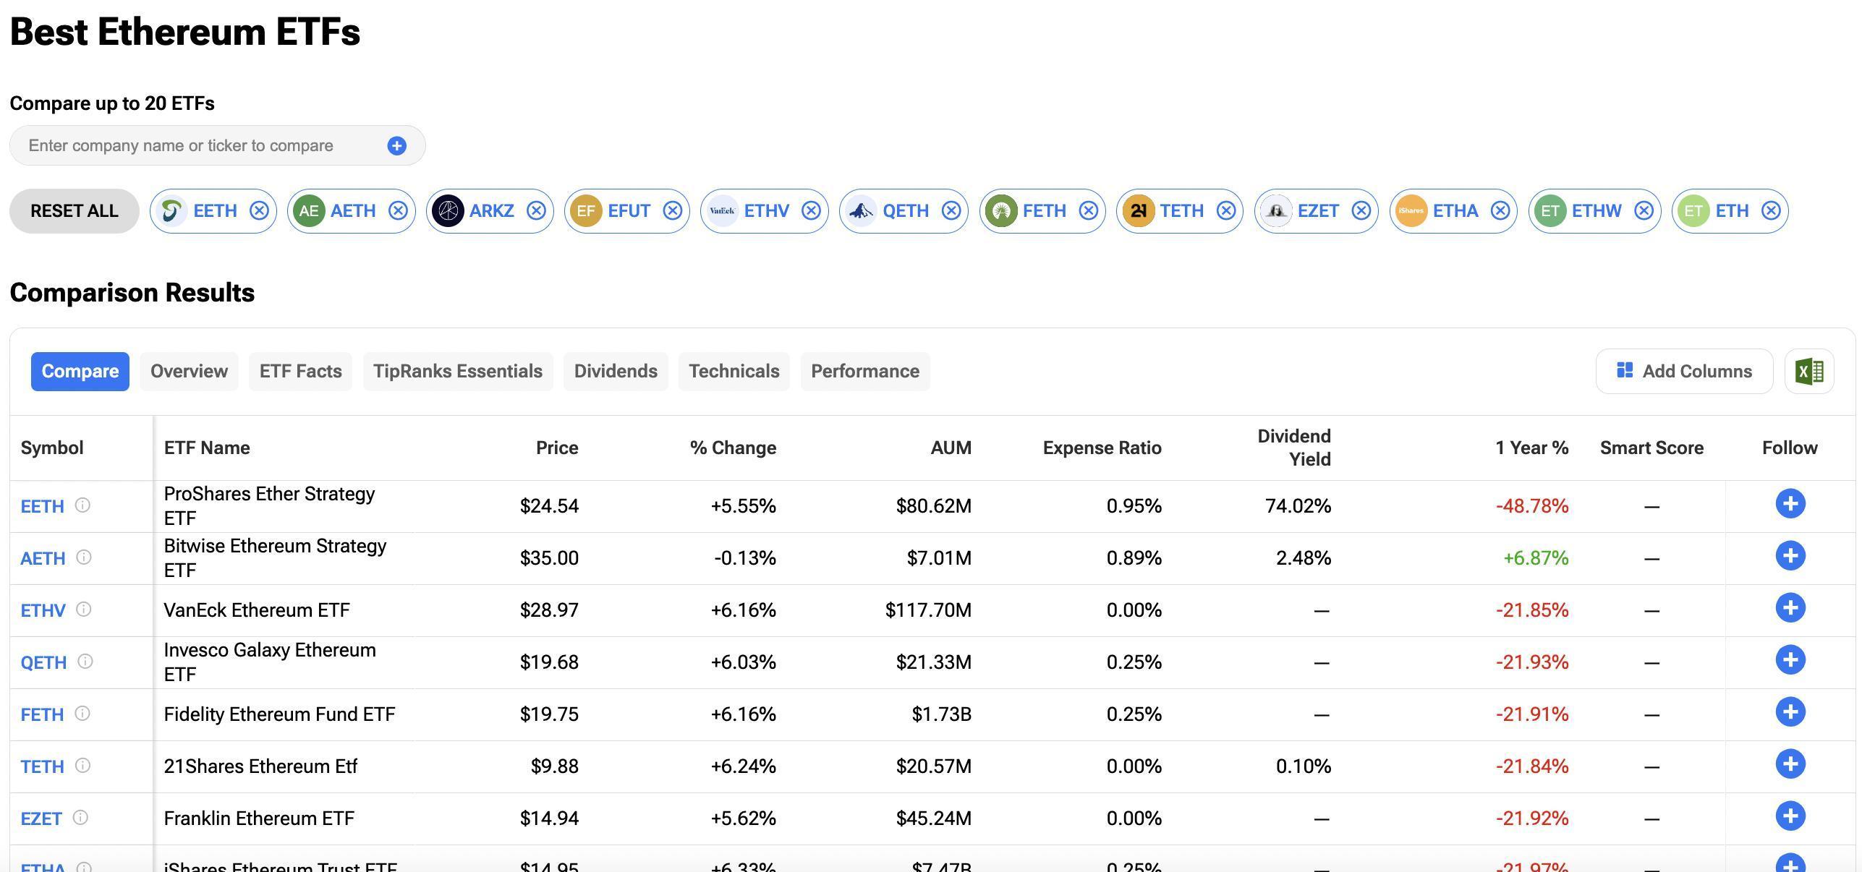This screenshot has width=1862, height=872.
Task: Open the EETH ticker link
Action: pos(41,506)
